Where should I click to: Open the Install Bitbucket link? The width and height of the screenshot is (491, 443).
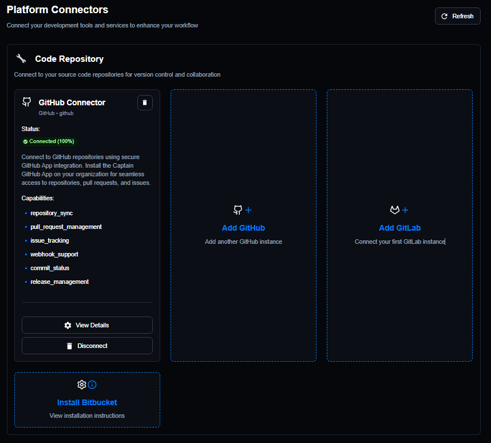[87, 402]
